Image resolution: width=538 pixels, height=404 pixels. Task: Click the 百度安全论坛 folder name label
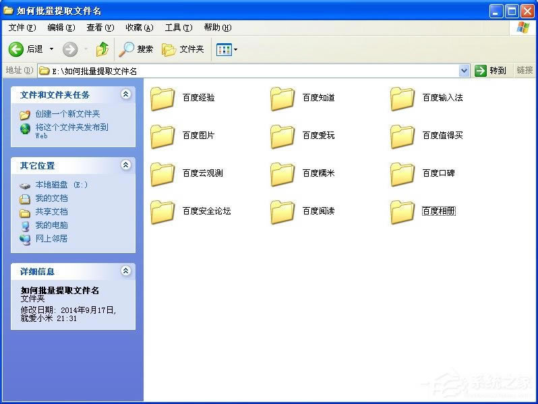pos(206,210)
